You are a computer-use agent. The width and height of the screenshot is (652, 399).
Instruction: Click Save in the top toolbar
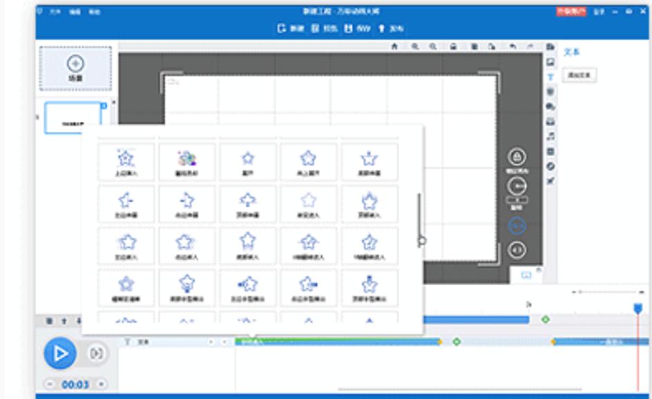[357, 28]
